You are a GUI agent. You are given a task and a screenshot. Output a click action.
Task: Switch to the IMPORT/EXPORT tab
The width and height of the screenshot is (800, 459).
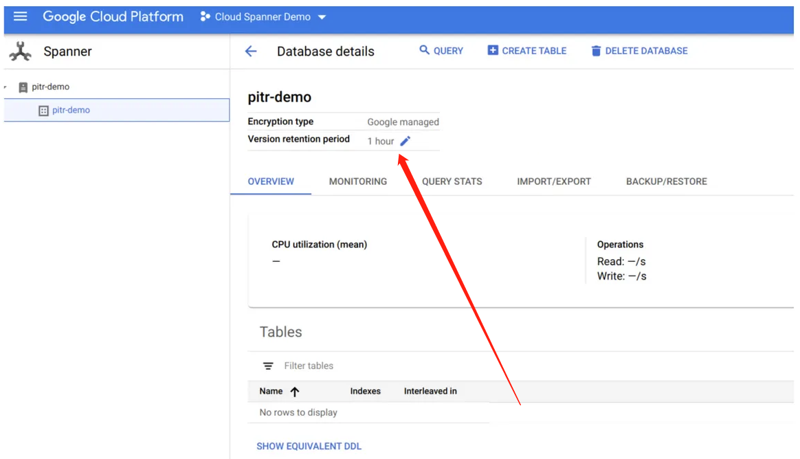[554, 181]
